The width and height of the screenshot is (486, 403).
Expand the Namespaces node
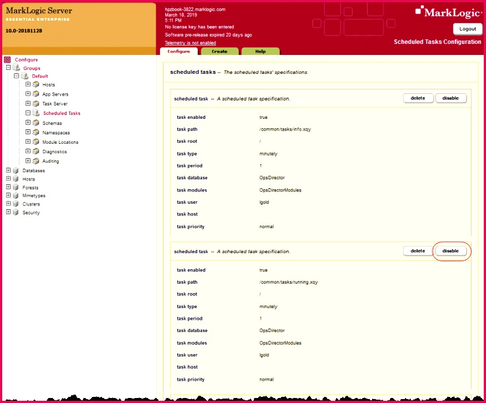pyautogui.click(x=28, y=132)
